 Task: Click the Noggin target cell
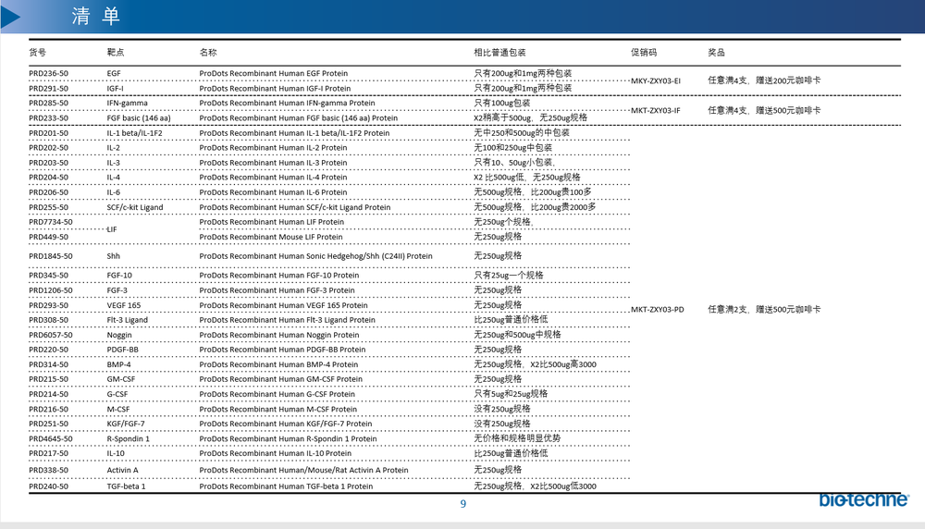point(119,335)
